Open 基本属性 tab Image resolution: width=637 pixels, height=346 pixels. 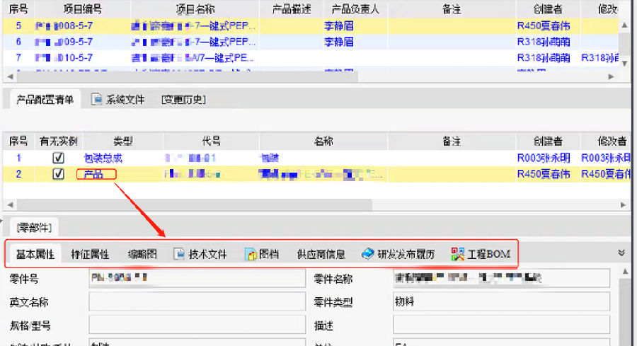coord(35,254)
